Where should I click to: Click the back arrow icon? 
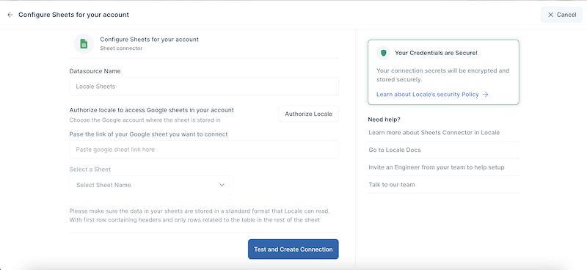click(10, 15)
